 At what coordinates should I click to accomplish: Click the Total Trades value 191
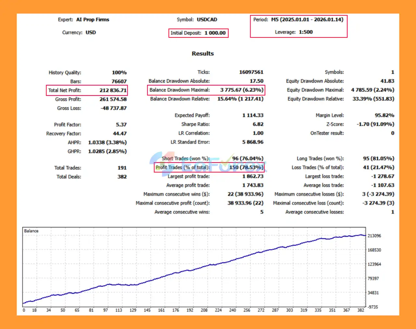122,168
